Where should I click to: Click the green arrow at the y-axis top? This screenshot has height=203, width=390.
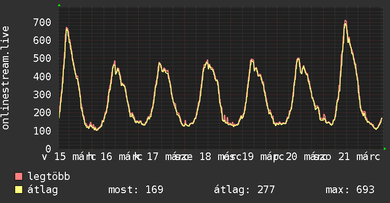point(59,5)
